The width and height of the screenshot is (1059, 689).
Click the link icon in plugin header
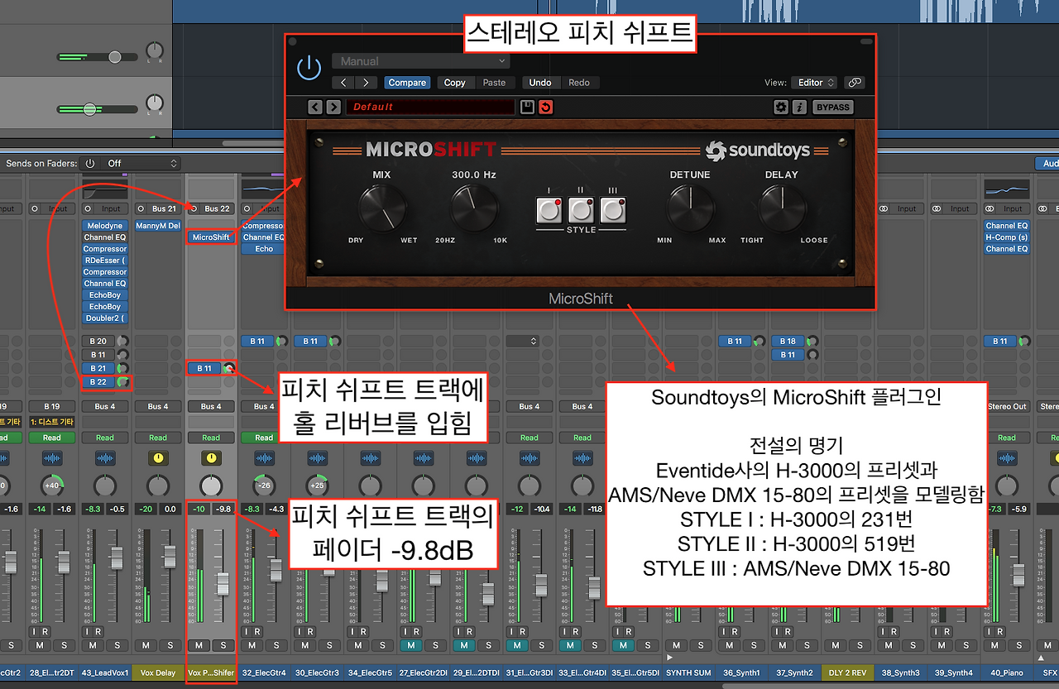click(855, 83)
